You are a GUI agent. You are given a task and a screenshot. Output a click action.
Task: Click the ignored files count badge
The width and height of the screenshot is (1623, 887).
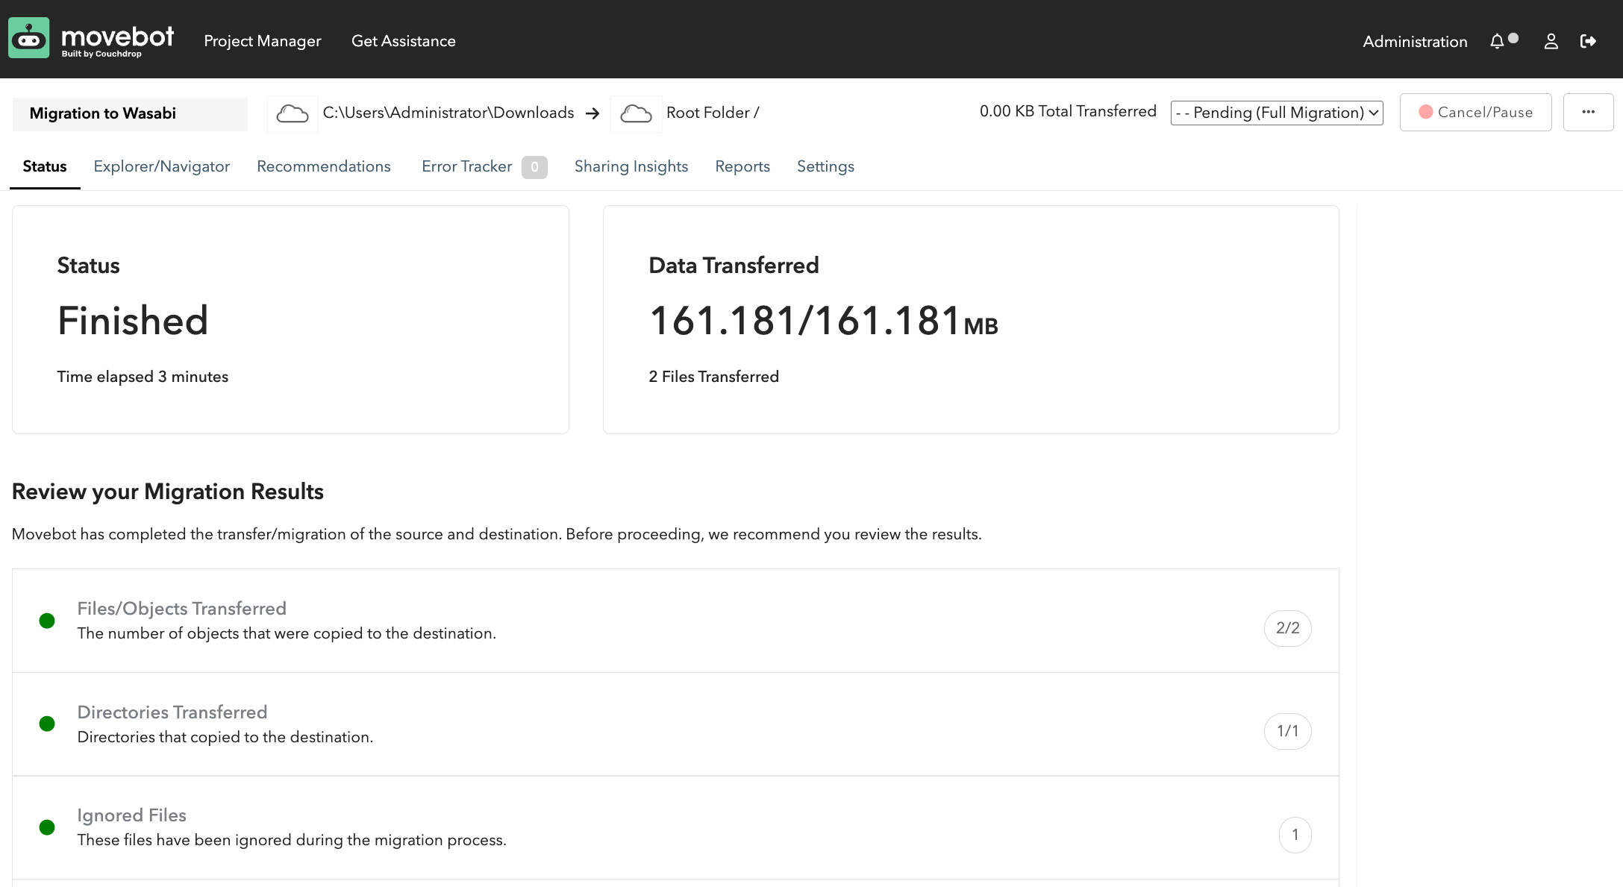(1295, 835)
